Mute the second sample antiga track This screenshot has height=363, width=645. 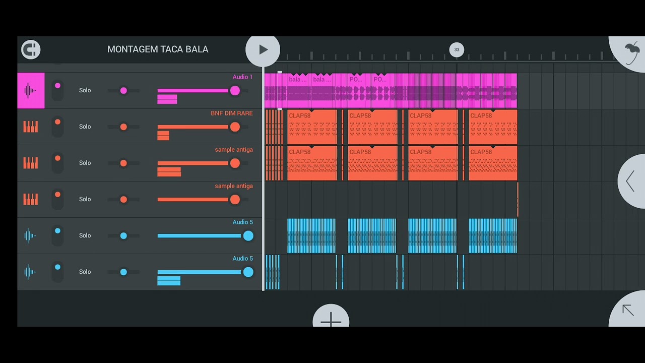click(x=57, y=199)
